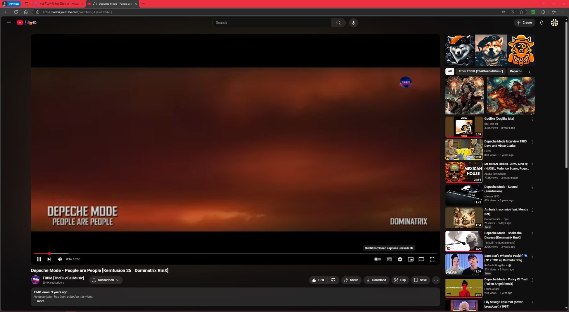Go to browser home page
569x312 pixels.
pos(26,12)
